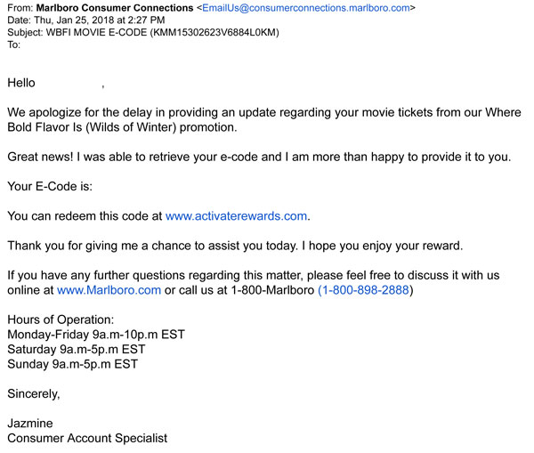Click the Hello greeting line
The height and width of the screenshot is (453, 534).
click(x=21, y=83)
